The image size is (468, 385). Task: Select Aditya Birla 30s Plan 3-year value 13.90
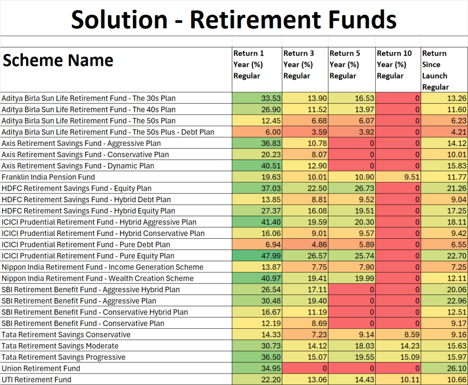coord(305,98)
